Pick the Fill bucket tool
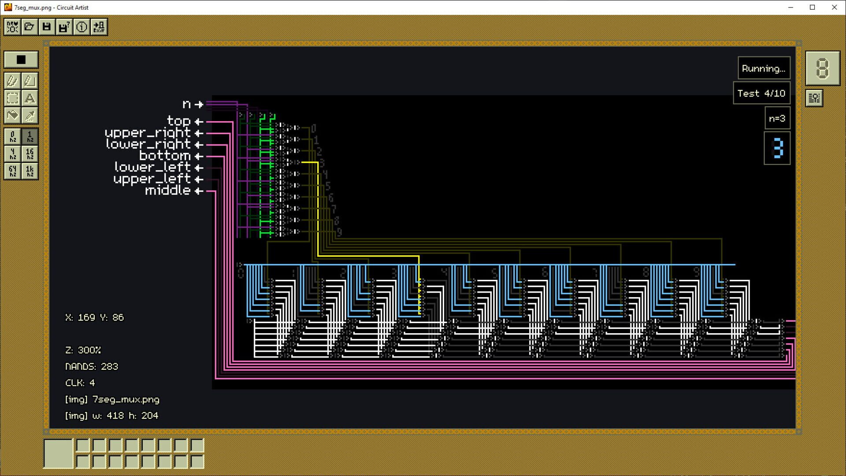This screenshot has width=846, height=476. pos(12,115)
